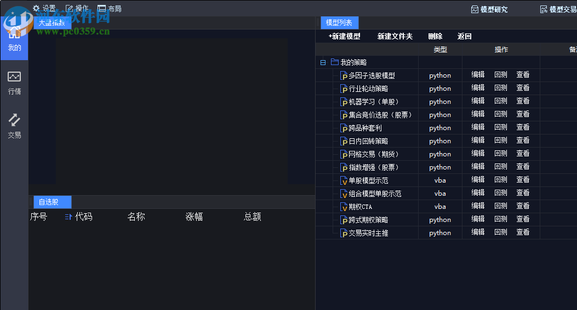Click the vba type cell of 单股模型示范
The height and width of the screenshot is (310, 577).
point(440,181)
